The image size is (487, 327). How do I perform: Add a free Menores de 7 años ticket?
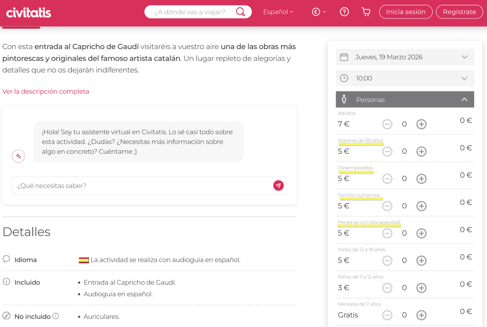[421, 315]
